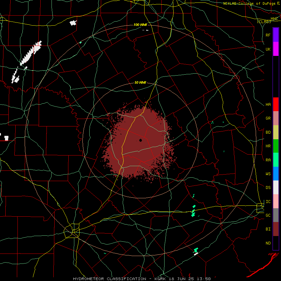The image size is (281, 281).
Task: Click the purple RF color swatch in legend
Action: pos(276,35)
